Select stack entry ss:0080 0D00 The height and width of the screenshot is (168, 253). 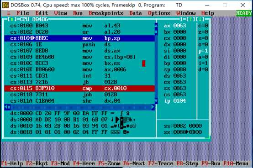point(183,132)
